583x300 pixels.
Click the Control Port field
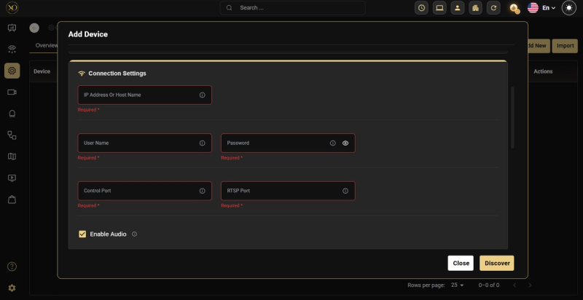(x=144, y=191)
